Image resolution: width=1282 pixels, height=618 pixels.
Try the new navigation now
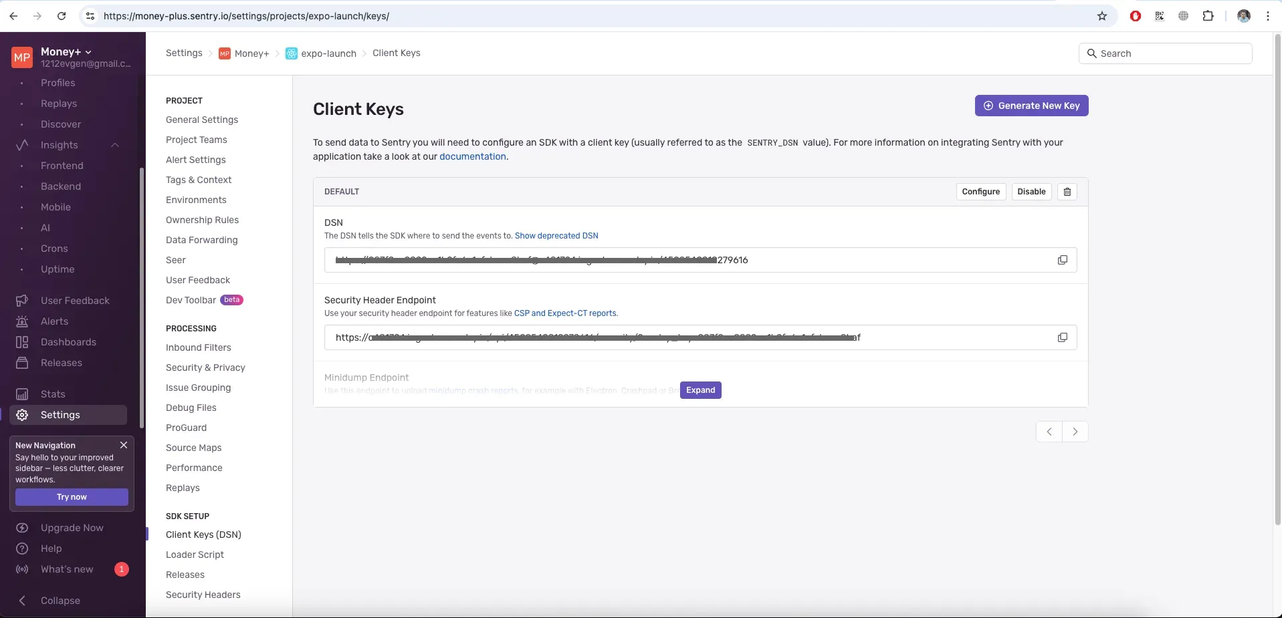72,497
